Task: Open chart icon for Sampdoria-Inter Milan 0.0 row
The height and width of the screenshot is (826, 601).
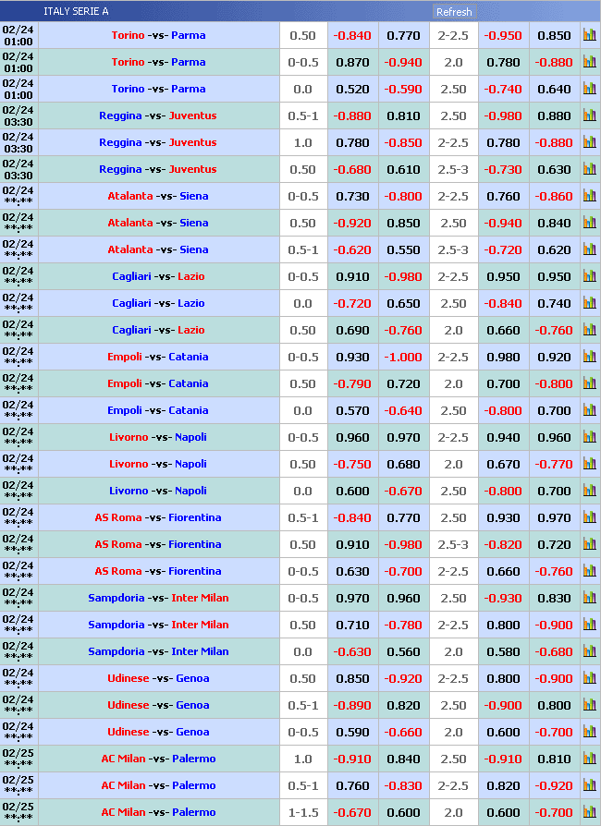Action: click(x=589, y=651)
